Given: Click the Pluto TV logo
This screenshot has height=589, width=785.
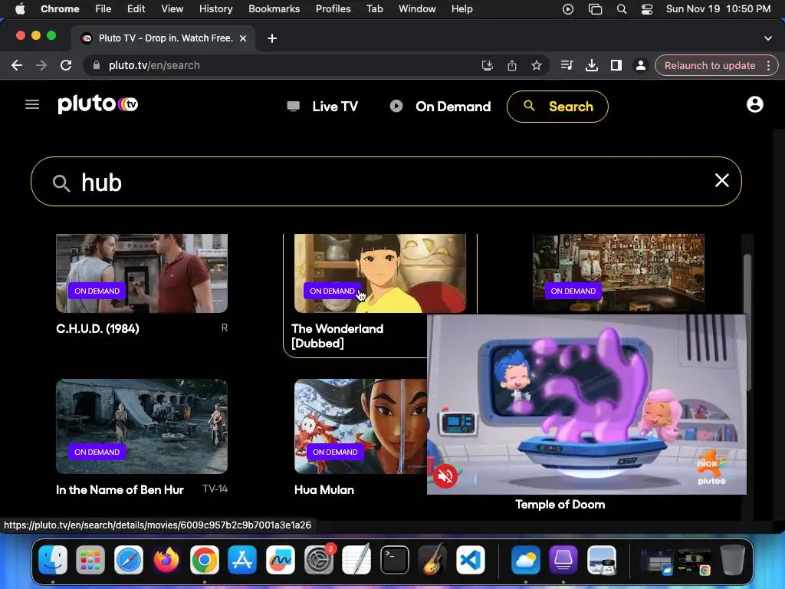Looking at the screenshot, I should 97,104.
